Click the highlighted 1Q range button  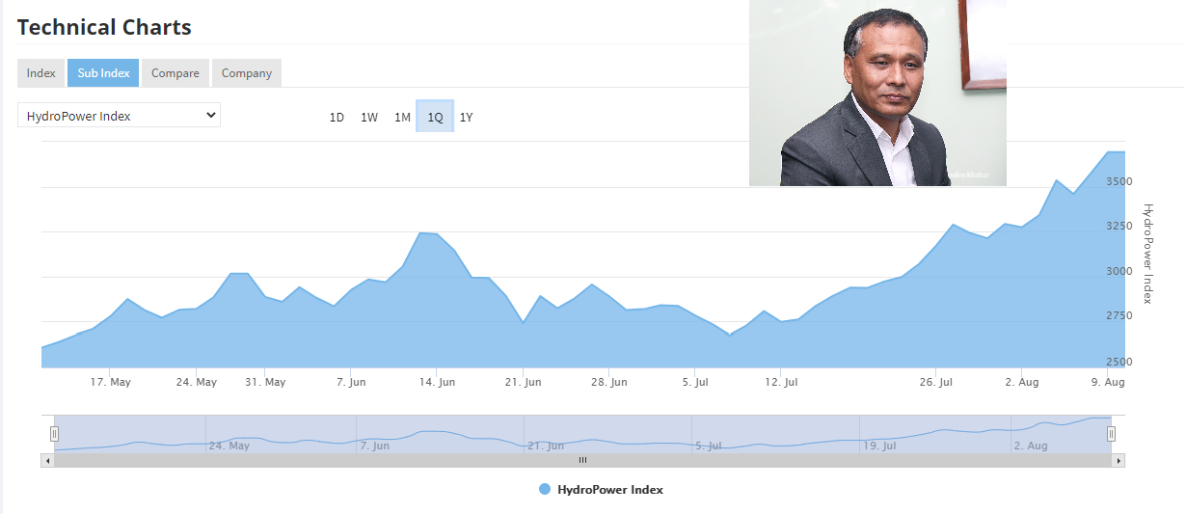435,117
